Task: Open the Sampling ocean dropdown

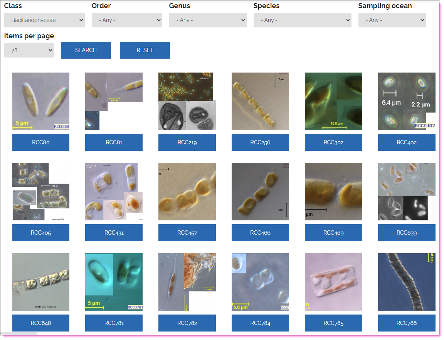Action: (392, 20)
